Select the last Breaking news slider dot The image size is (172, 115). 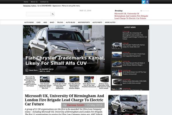pos(148,11)
